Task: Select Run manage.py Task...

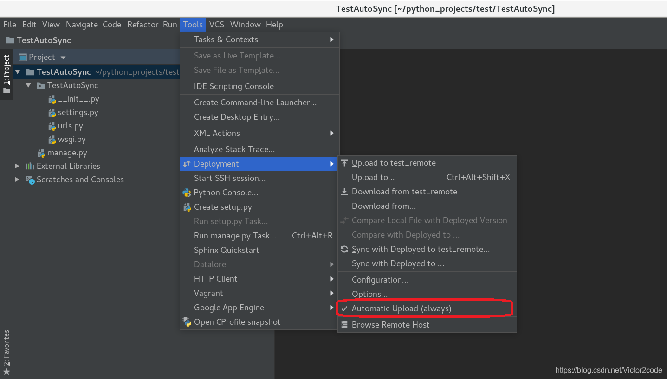Action: (x=260, y=236)
